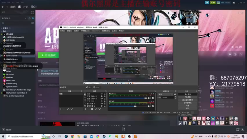
Task: Open the 商店 (Store) tab in Steam
Action: (x=13, y=7)
